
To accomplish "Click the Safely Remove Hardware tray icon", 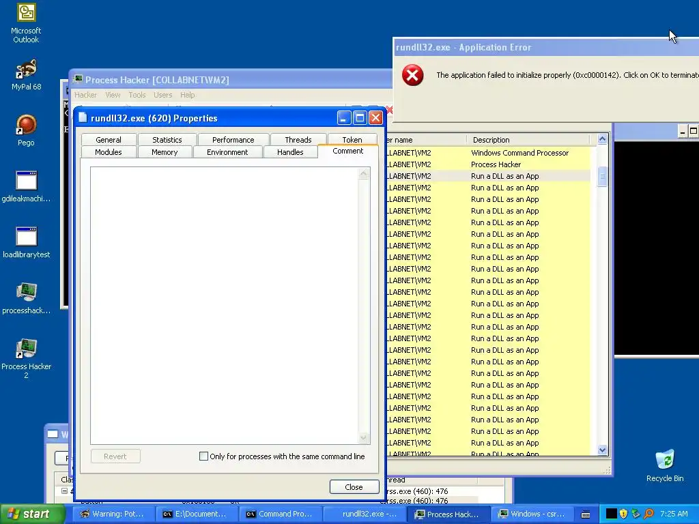I will pyautogui.click(x=636, y=514).
